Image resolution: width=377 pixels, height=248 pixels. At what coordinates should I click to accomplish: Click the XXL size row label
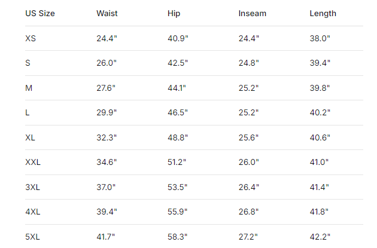[x=32, y=162]
